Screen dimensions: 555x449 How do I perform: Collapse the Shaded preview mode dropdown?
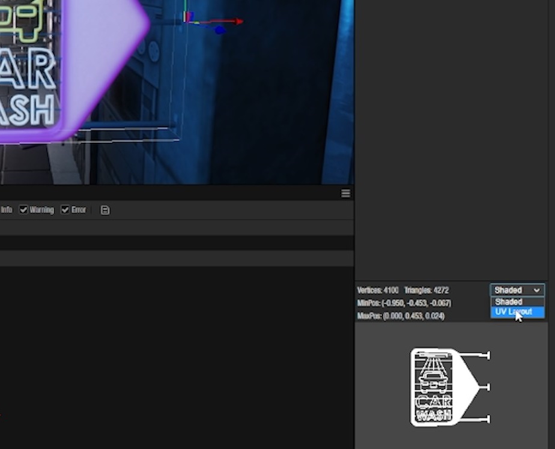(517, 291)
